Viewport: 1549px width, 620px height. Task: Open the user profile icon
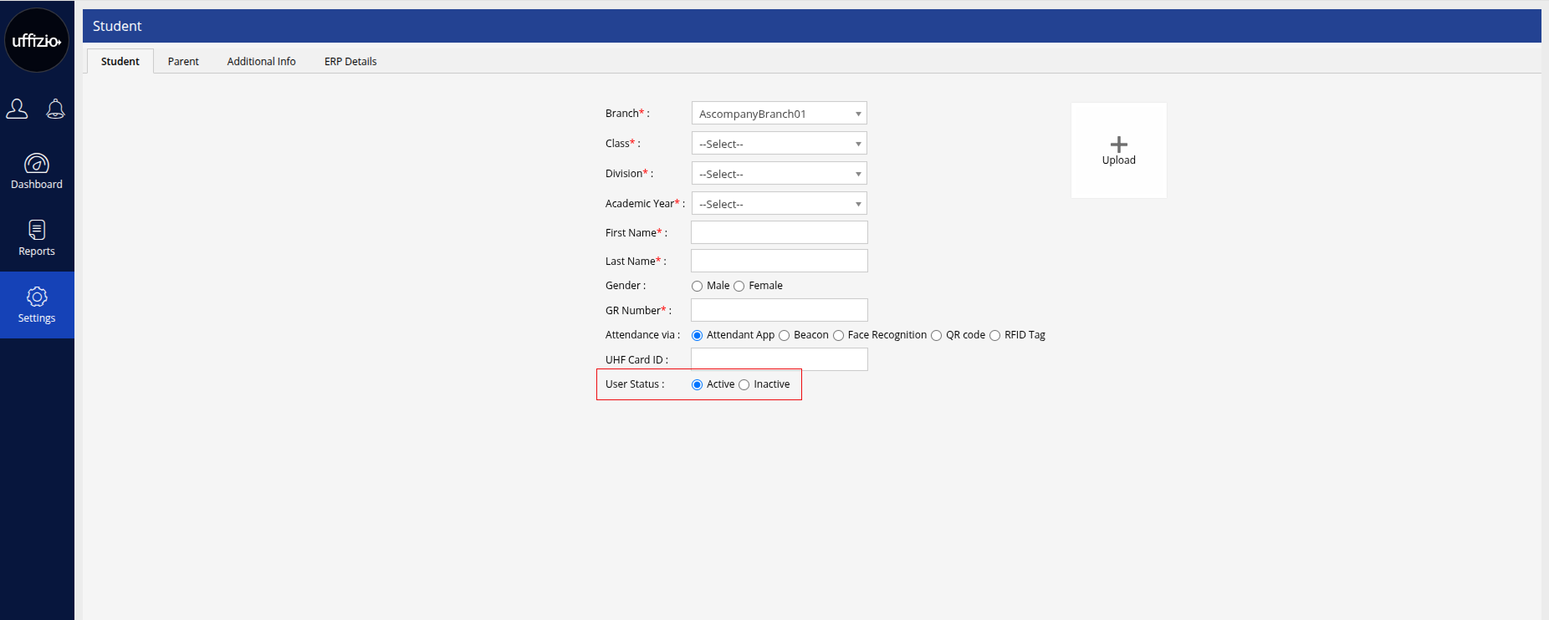pyautogui.click(x=17, y=109)
